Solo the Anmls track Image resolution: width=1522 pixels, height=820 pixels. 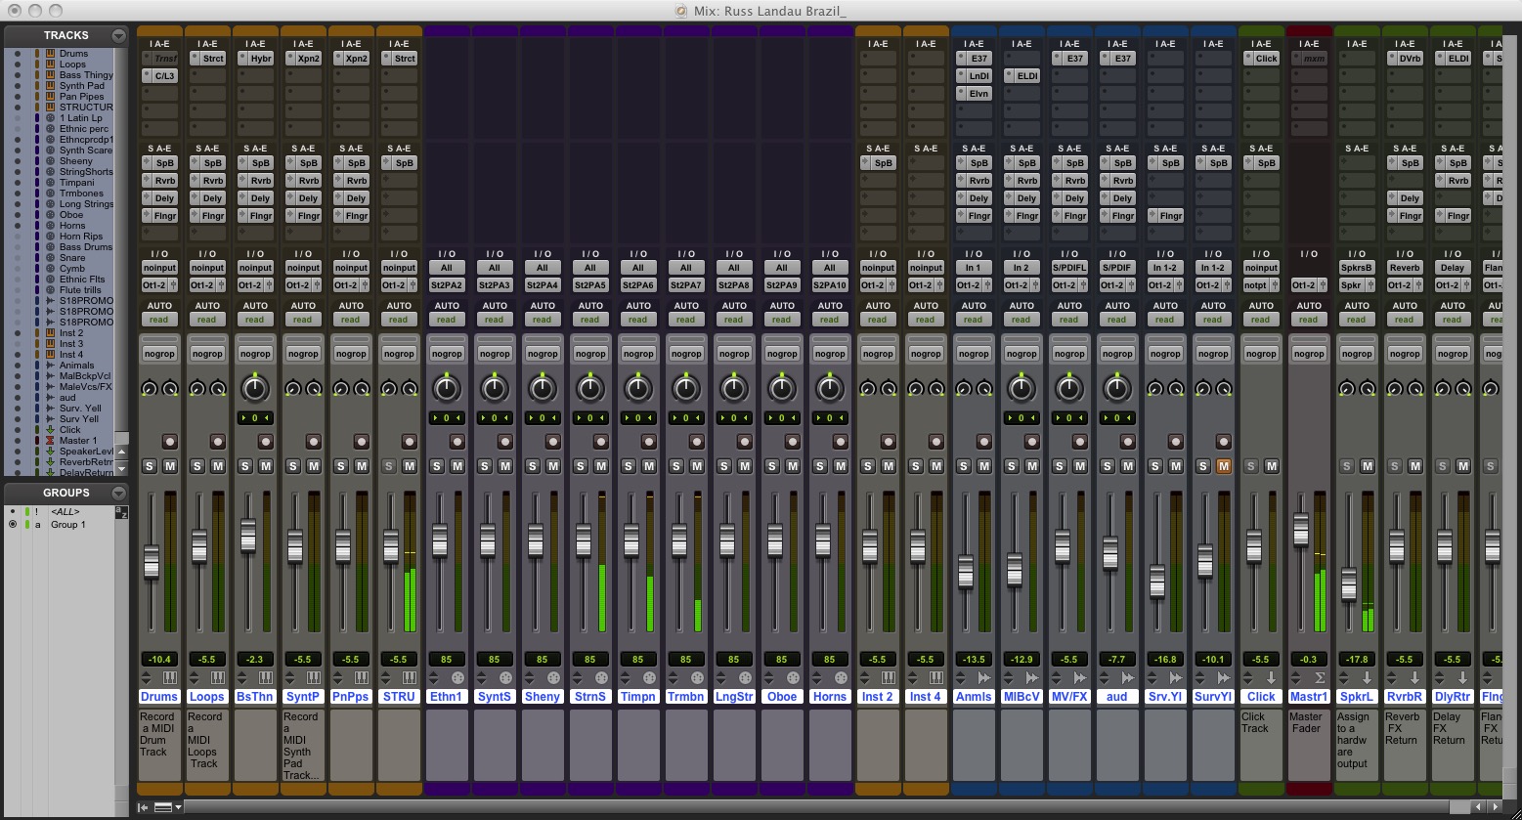[x=964, y=466]
